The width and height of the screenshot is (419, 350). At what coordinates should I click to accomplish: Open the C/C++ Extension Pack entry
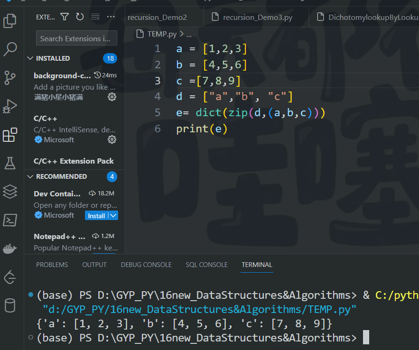click(74, 161)
